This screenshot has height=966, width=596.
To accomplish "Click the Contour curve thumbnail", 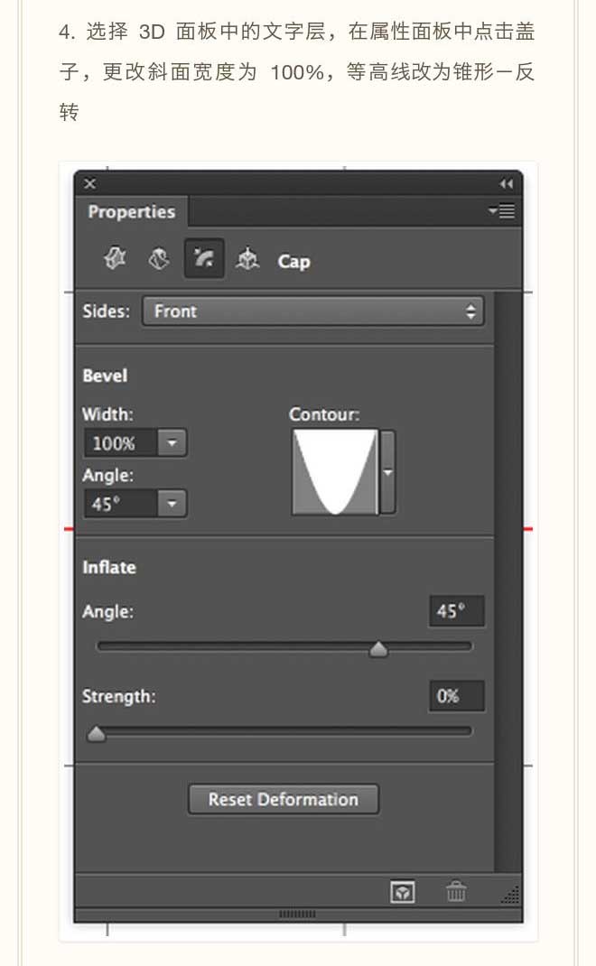I will pyautogui.click(x=334, y=472).
